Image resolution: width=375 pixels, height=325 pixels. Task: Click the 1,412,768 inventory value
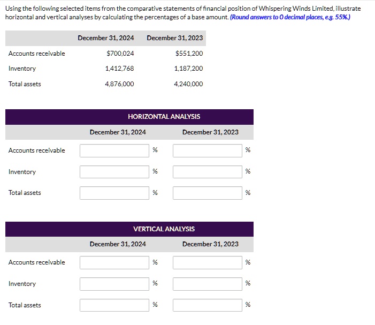pyautogui.click(x=119, y=69)
